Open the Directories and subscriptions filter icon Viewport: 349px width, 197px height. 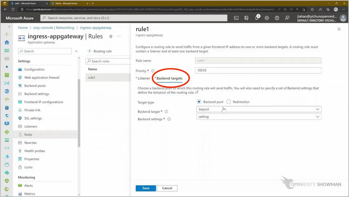tap(246, 18)
